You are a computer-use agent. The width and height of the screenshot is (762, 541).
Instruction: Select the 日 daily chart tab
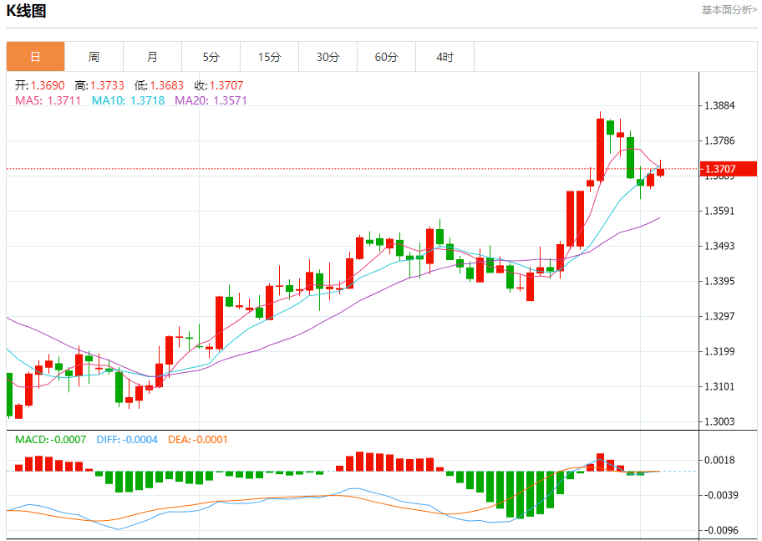35,57
